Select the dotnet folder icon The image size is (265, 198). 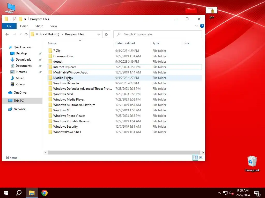click(50, 61)
